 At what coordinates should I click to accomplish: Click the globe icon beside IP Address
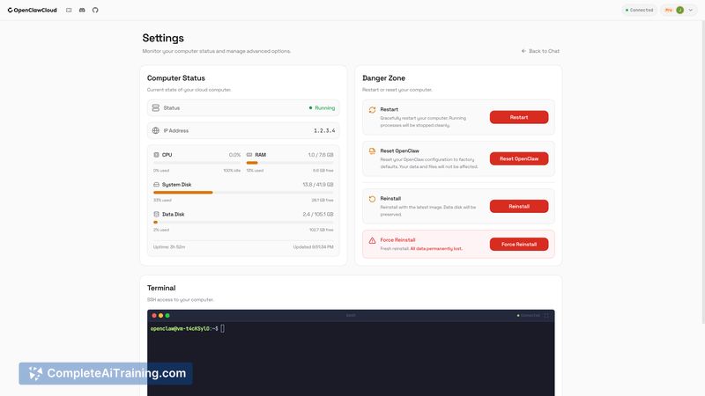[x=156, y=130]
